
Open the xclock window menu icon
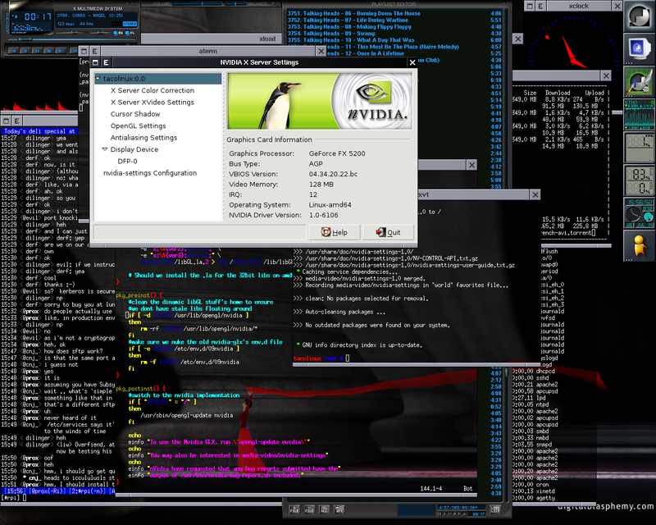(x=530, y=6)
